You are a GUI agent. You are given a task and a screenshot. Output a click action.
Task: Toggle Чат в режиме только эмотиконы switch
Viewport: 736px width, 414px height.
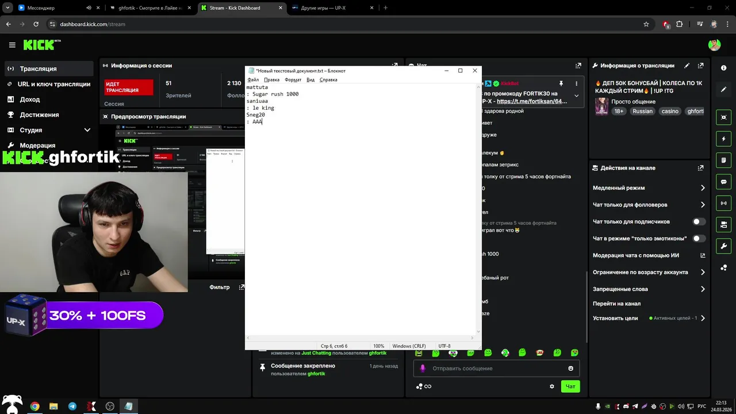(699, 238)
